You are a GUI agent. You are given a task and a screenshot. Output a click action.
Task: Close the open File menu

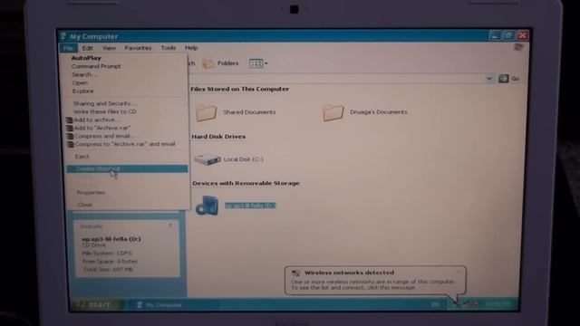(68, 48)
